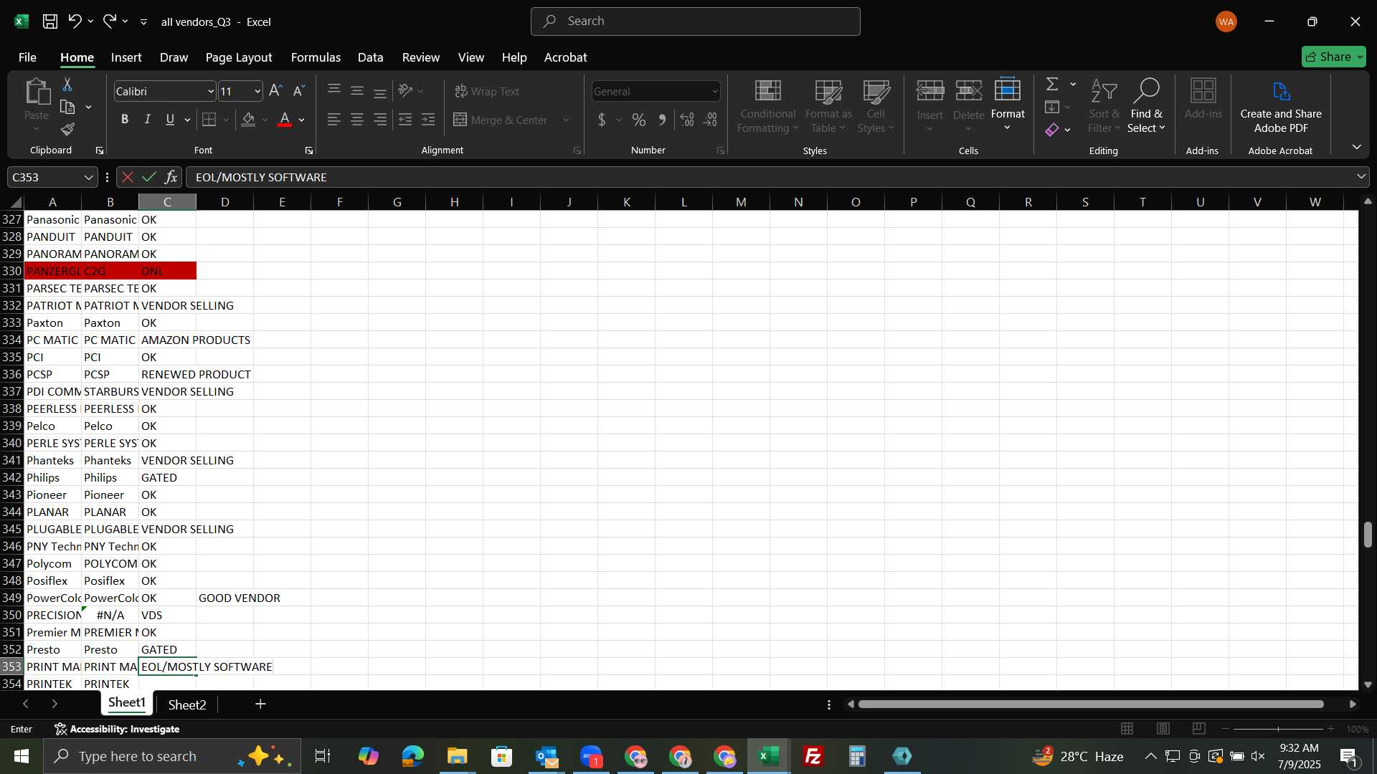The image size is (1377, 774).
Task: Decrease font size with smaller A icon
Action: click(x=299, y=91)
